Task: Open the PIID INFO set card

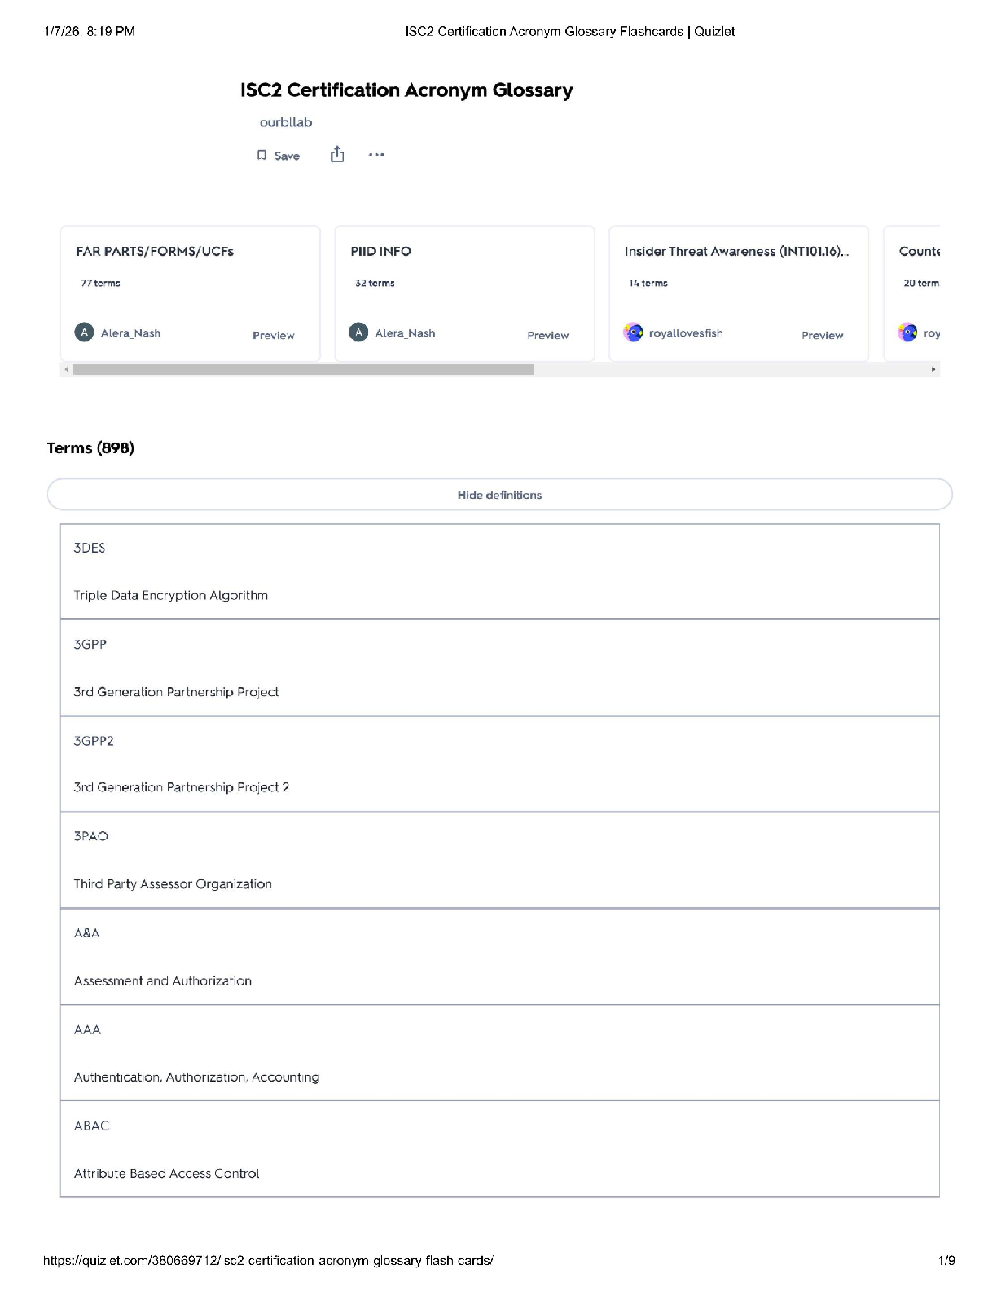Action: pos(465,293)
